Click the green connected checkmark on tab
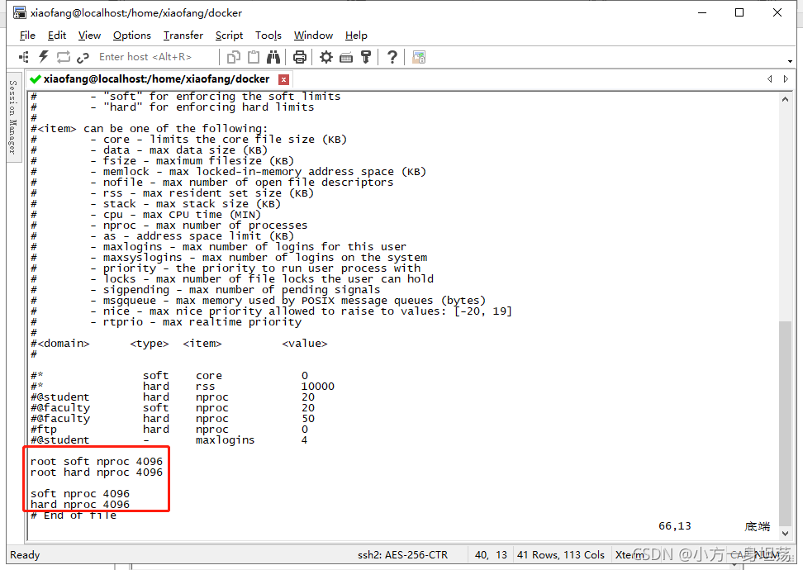The width and height of the screenshot is (803, 570). [x=36, y=79]
